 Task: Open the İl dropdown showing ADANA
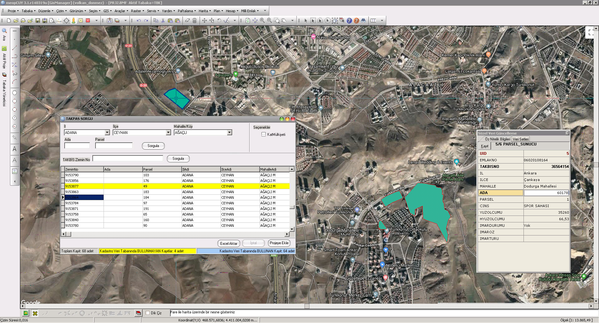pos(107,133)
